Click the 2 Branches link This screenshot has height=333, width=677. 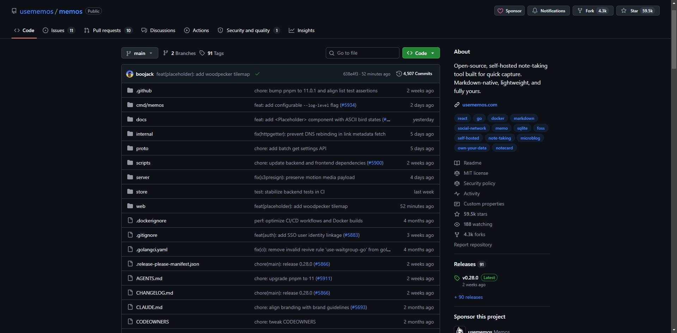click(179, 53)
